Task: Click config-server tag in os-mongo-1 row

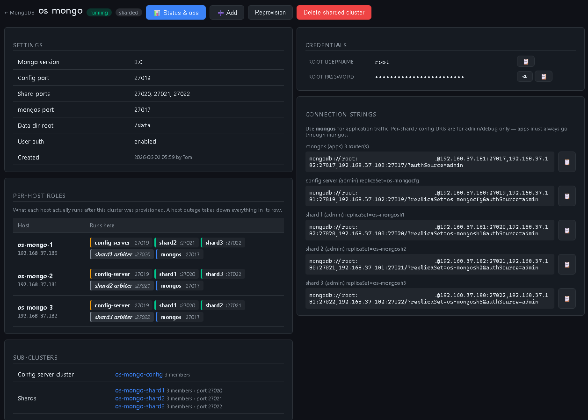Action: click(x=121, y=243)
